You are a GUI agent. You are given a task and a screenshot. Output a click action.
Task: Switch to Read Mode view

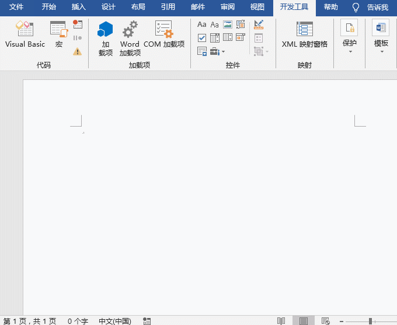click(x=281, y=321)
